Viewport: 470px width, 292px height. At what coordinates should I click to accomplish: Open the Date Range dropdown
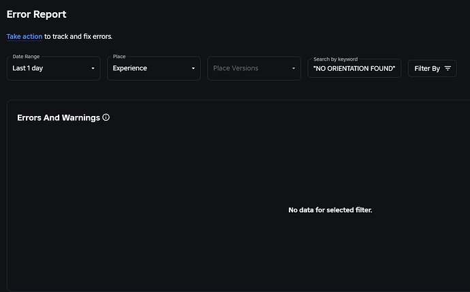coord(53,68)
